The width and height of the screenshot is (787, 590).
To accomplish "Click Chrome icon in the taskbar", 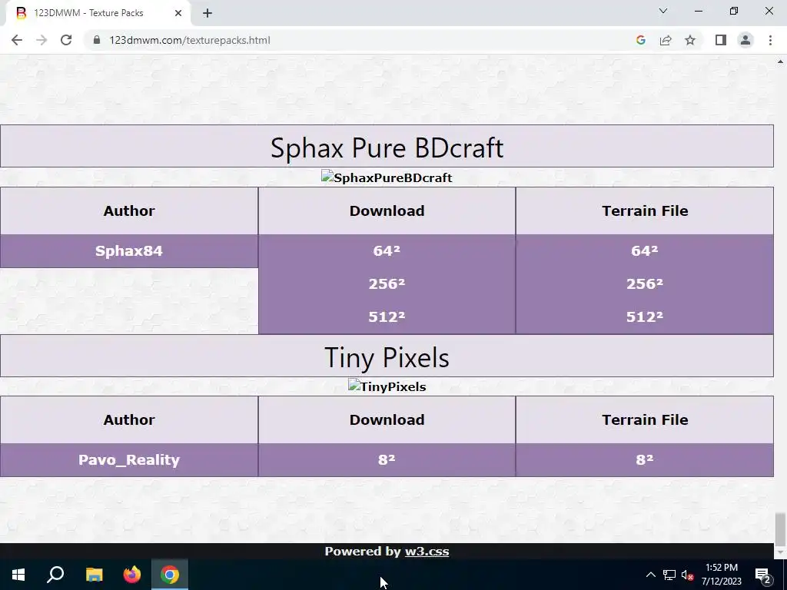I will pos(170,575).
